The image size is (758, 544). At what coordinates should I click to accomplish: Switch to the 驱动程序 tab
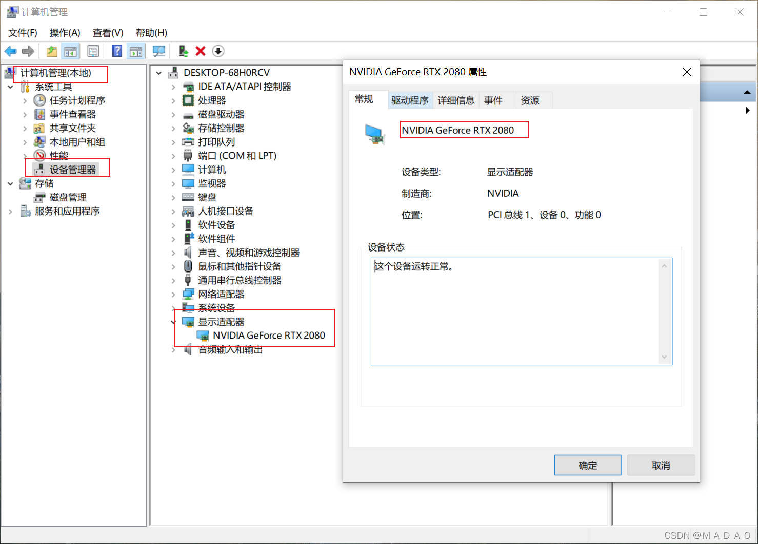410,100
